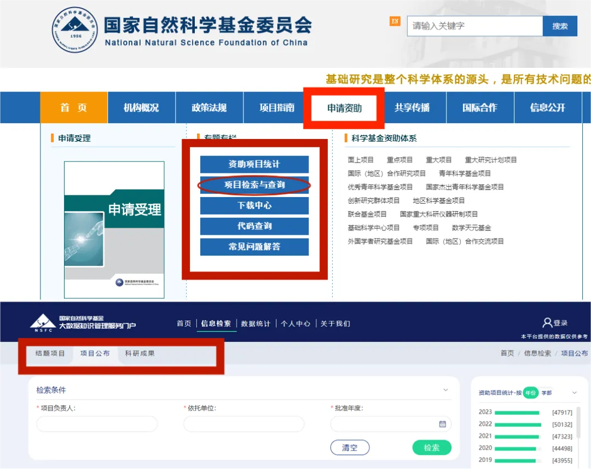Open the 国际合作 menu
Screen dimensions: 591x469
tap(480, 107)
